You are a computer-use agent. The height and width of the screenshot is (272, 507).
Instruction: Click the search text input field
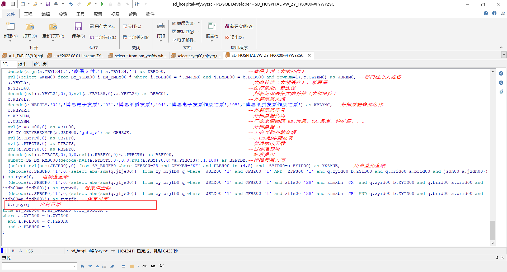click(x=37, y=266)
